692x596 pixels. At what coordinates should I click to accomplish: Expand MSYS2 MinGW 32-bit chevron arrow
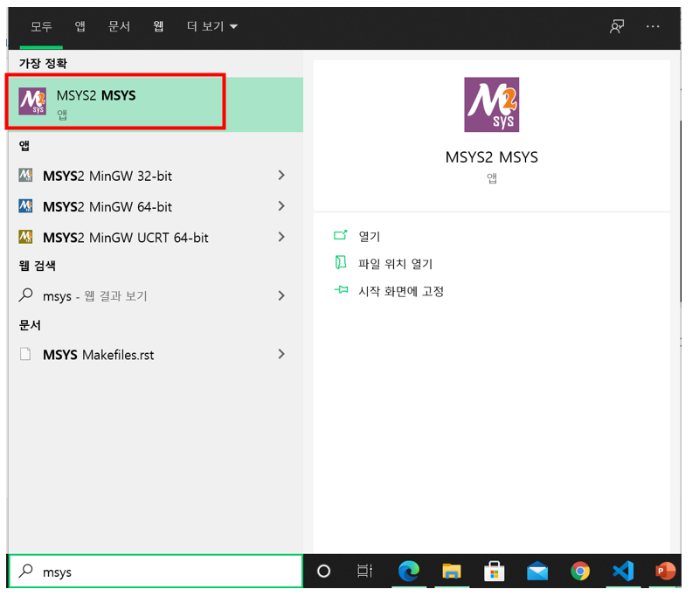point(281,176)
